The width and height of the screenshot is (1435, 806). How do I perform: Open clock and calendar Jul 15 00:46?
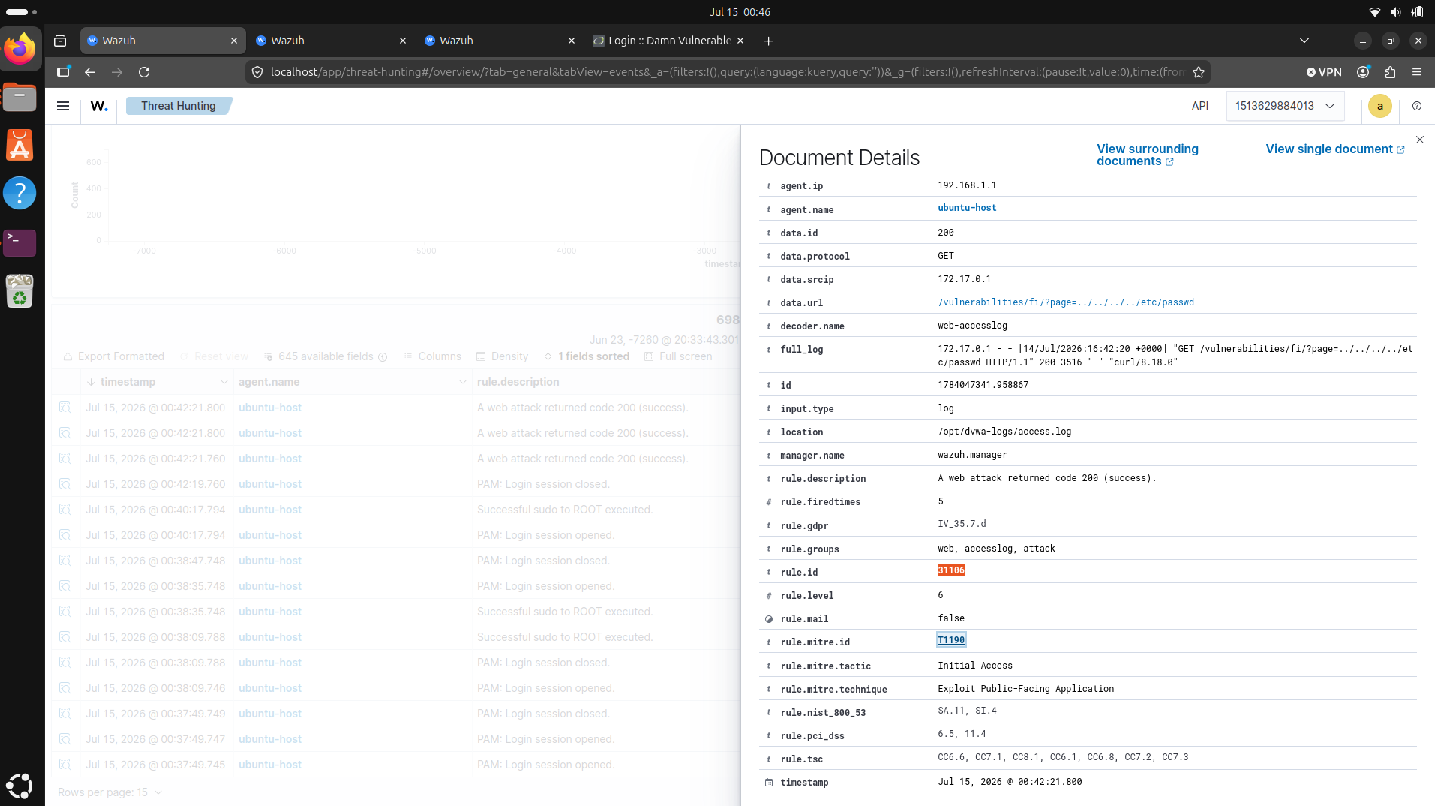pyautogui.click(x=740, y=12)
